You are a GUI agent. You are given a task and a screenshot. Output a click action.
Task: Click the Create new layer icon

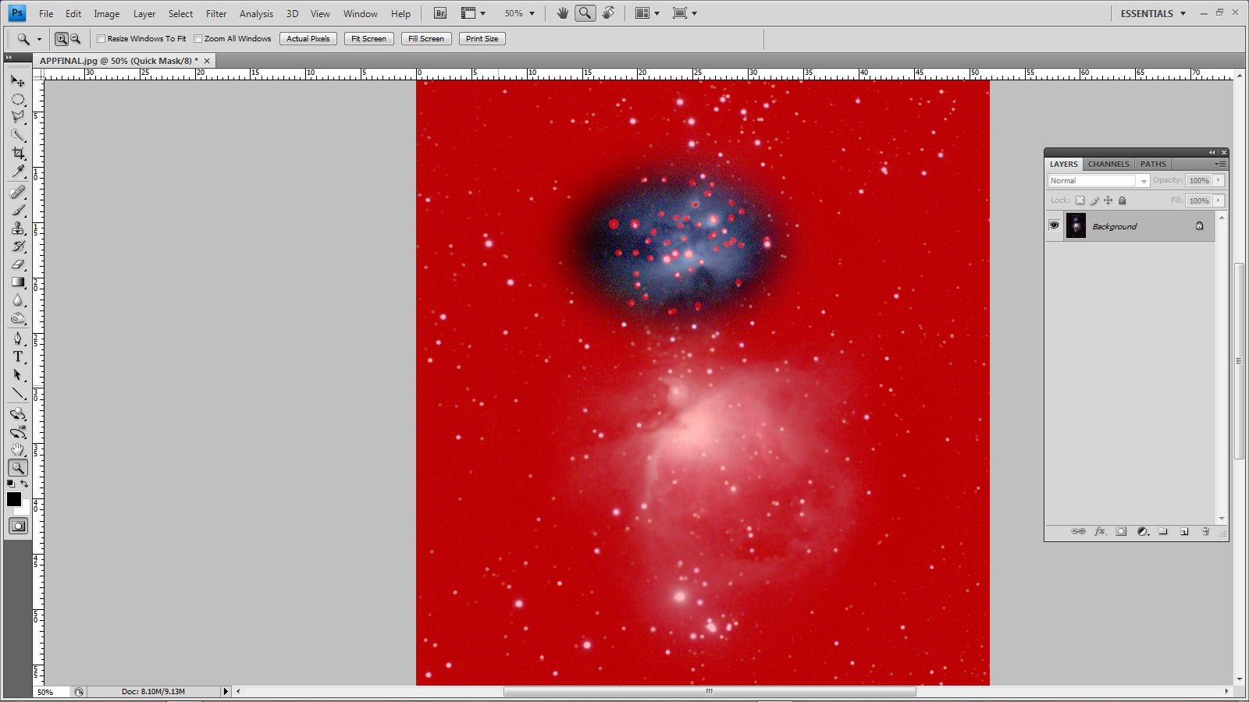[x=1184, y=531]
